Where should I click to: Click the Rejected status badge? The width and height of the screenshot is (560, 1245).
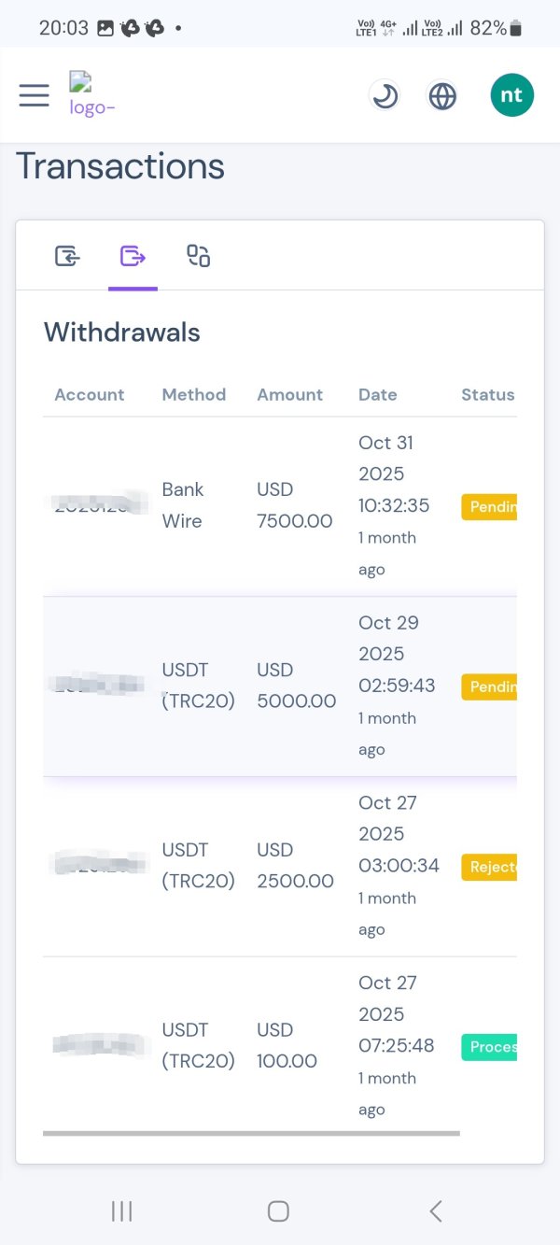coord(490,867)
